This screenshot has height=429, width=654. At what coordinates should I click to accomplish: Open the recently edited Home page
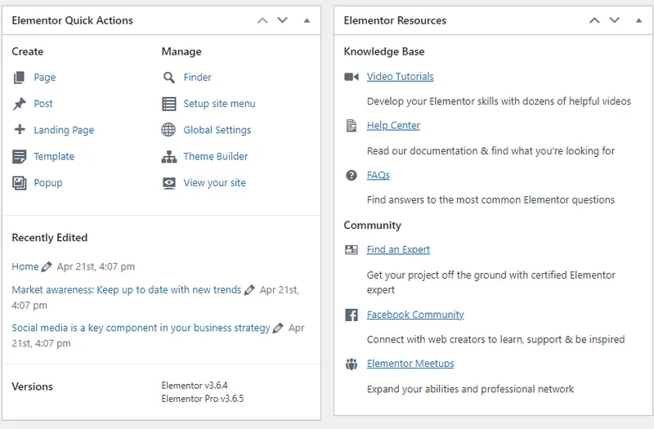[25, 266]
